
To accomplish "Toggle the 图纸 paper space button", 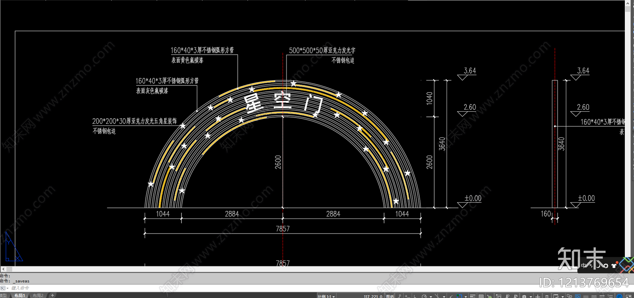I will pos(390,296).
